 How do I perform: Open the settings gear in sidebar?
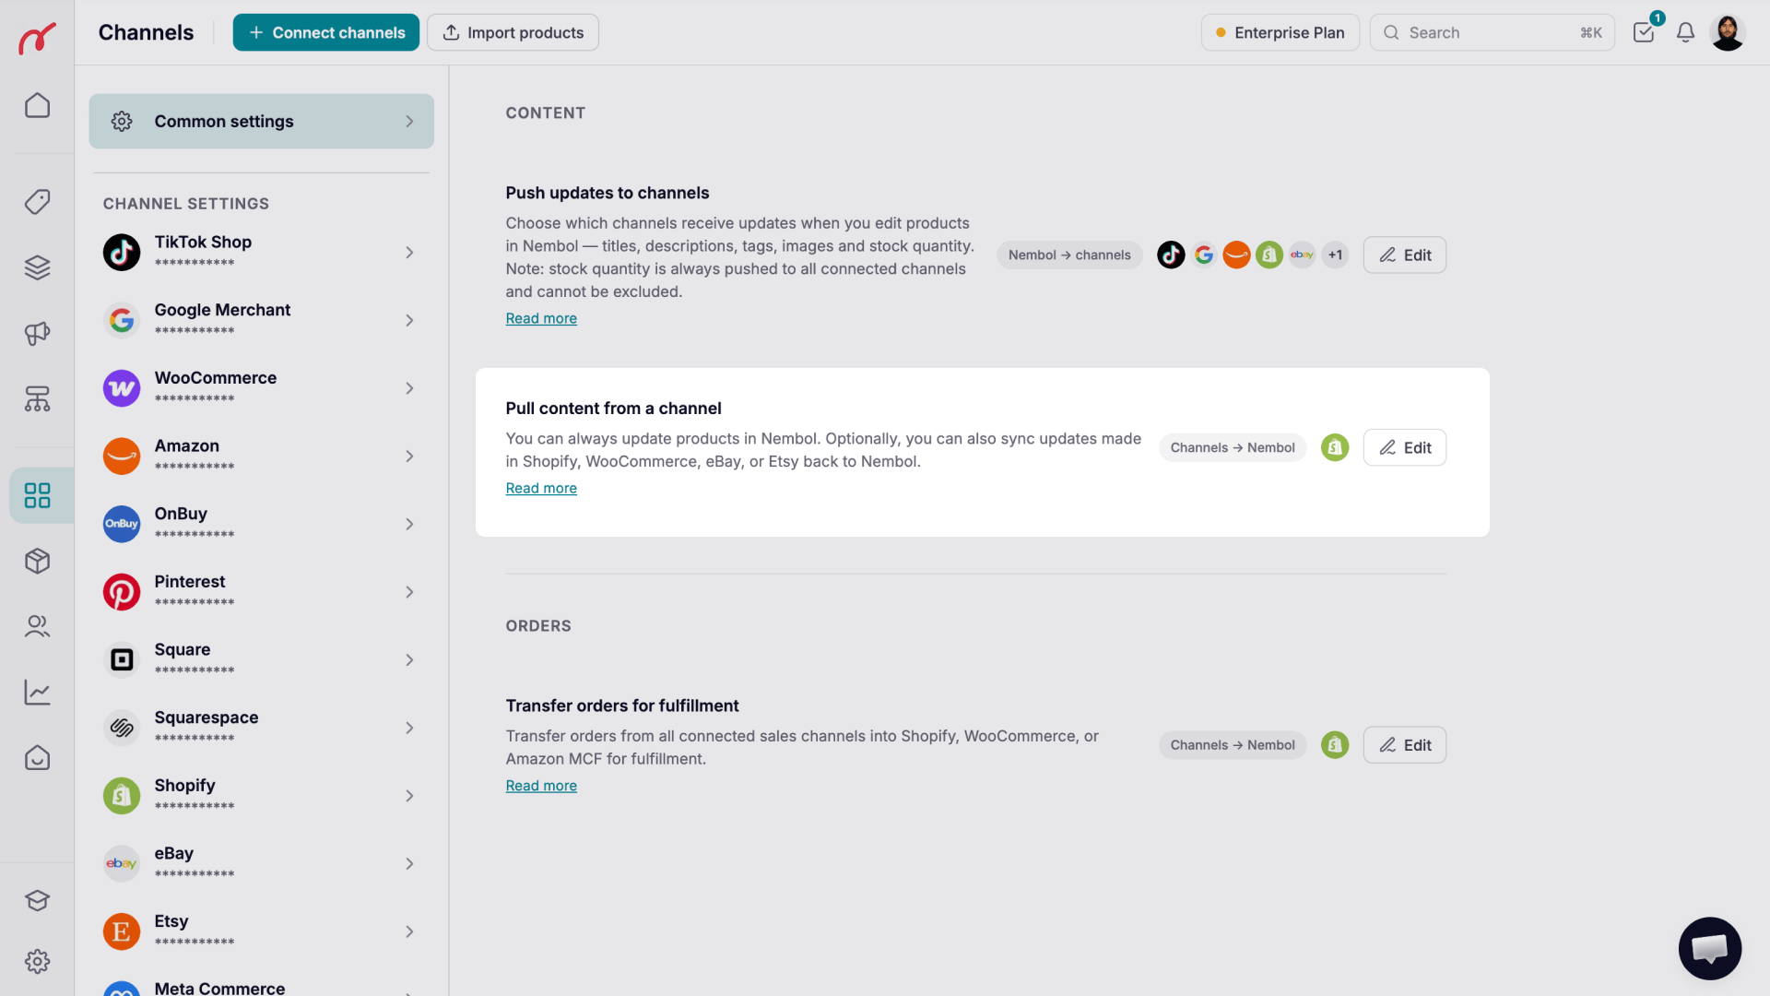(x=37, y=961)
